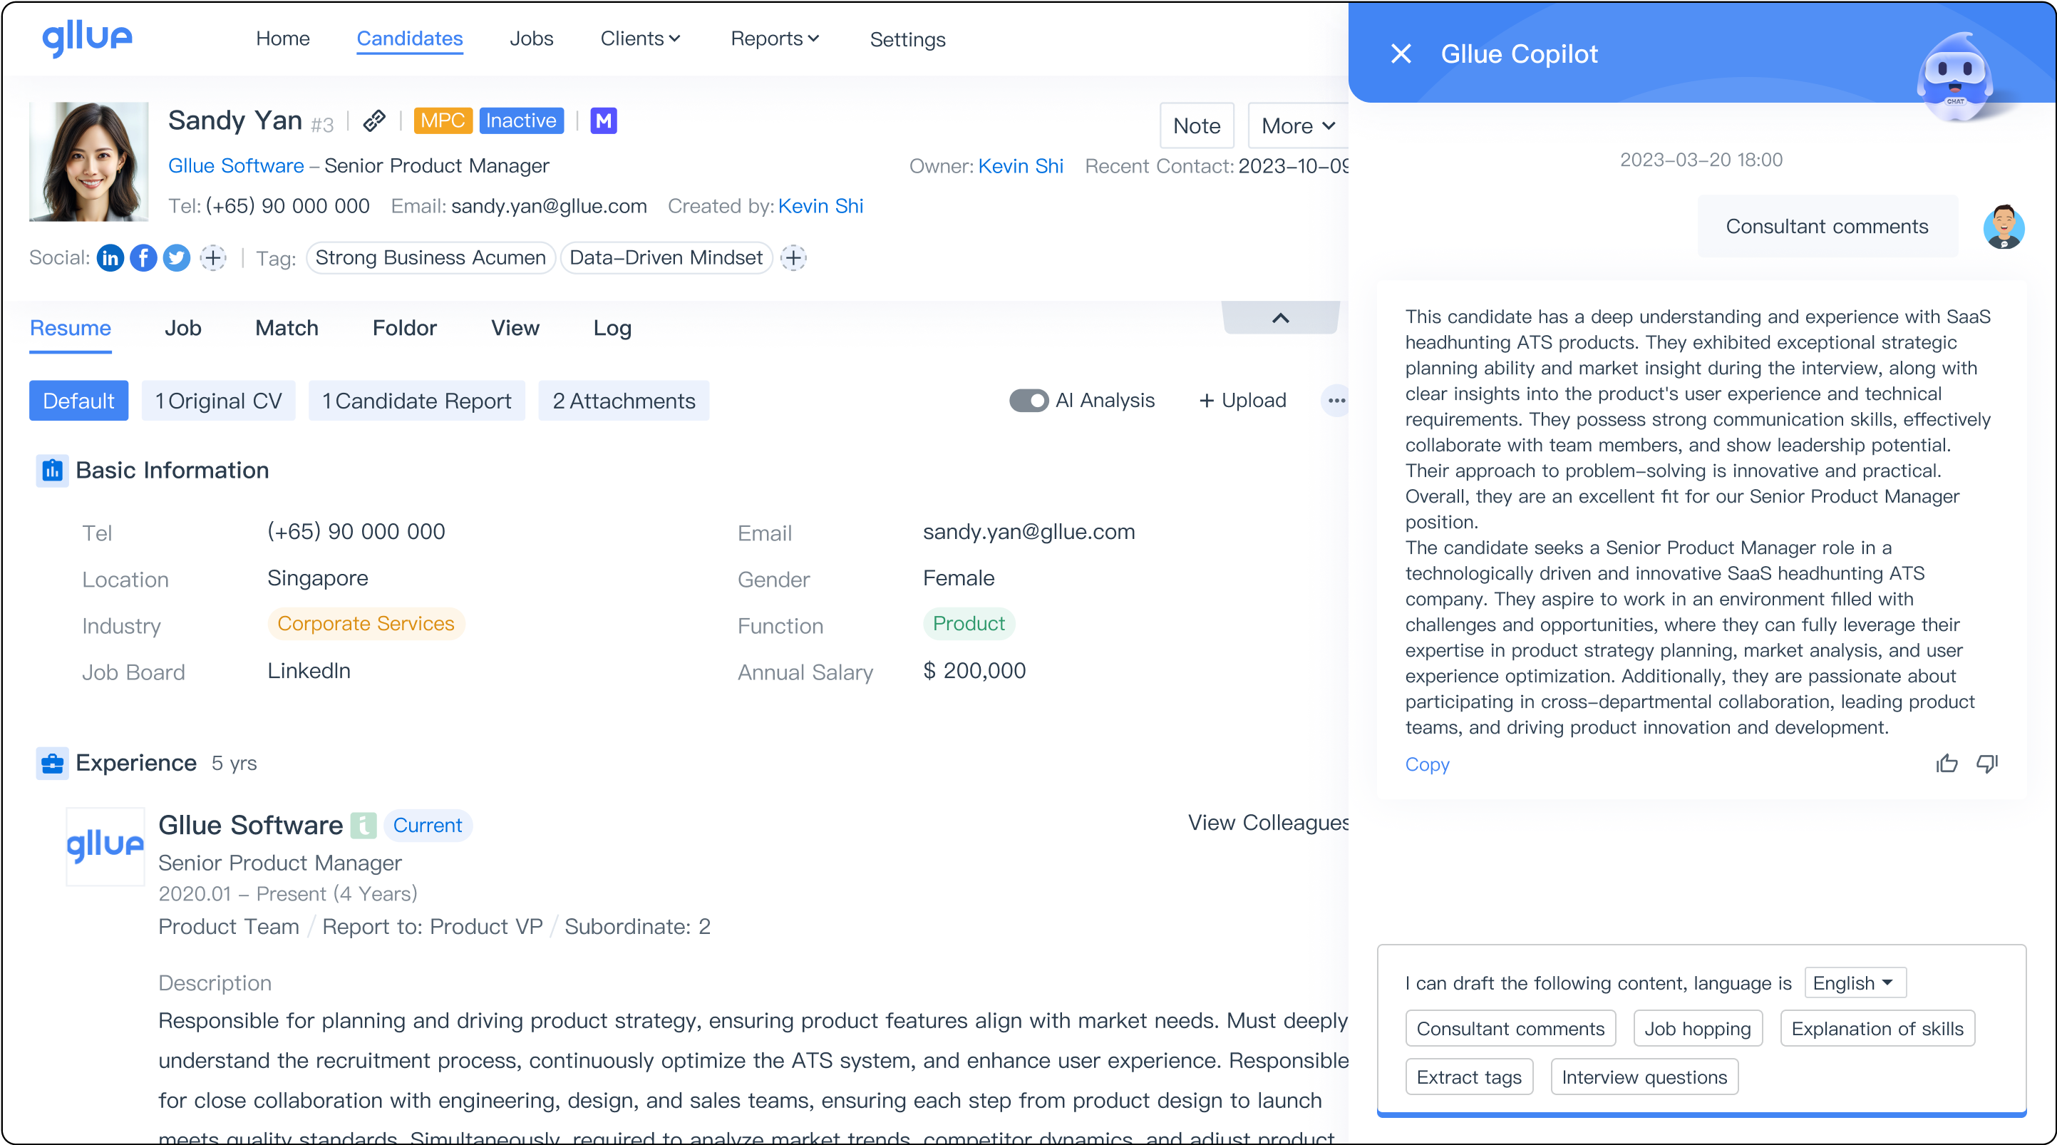
Task: Click the Gllue logo
Action: 87,38
